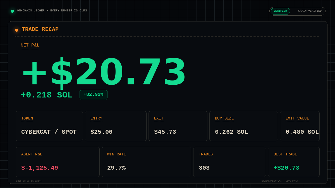Viewport: 335px width, 188px height.
Task: Click the CYBERCAT / SPOT value
Action: [49, 132]
